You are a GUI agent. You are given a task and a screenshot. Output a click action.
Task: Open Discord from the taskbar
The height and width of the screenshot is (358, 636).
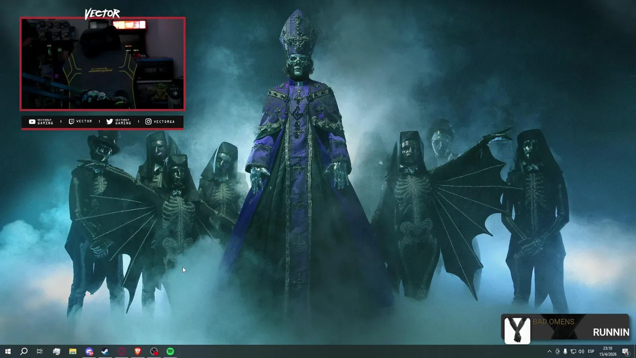coord(89,352)
